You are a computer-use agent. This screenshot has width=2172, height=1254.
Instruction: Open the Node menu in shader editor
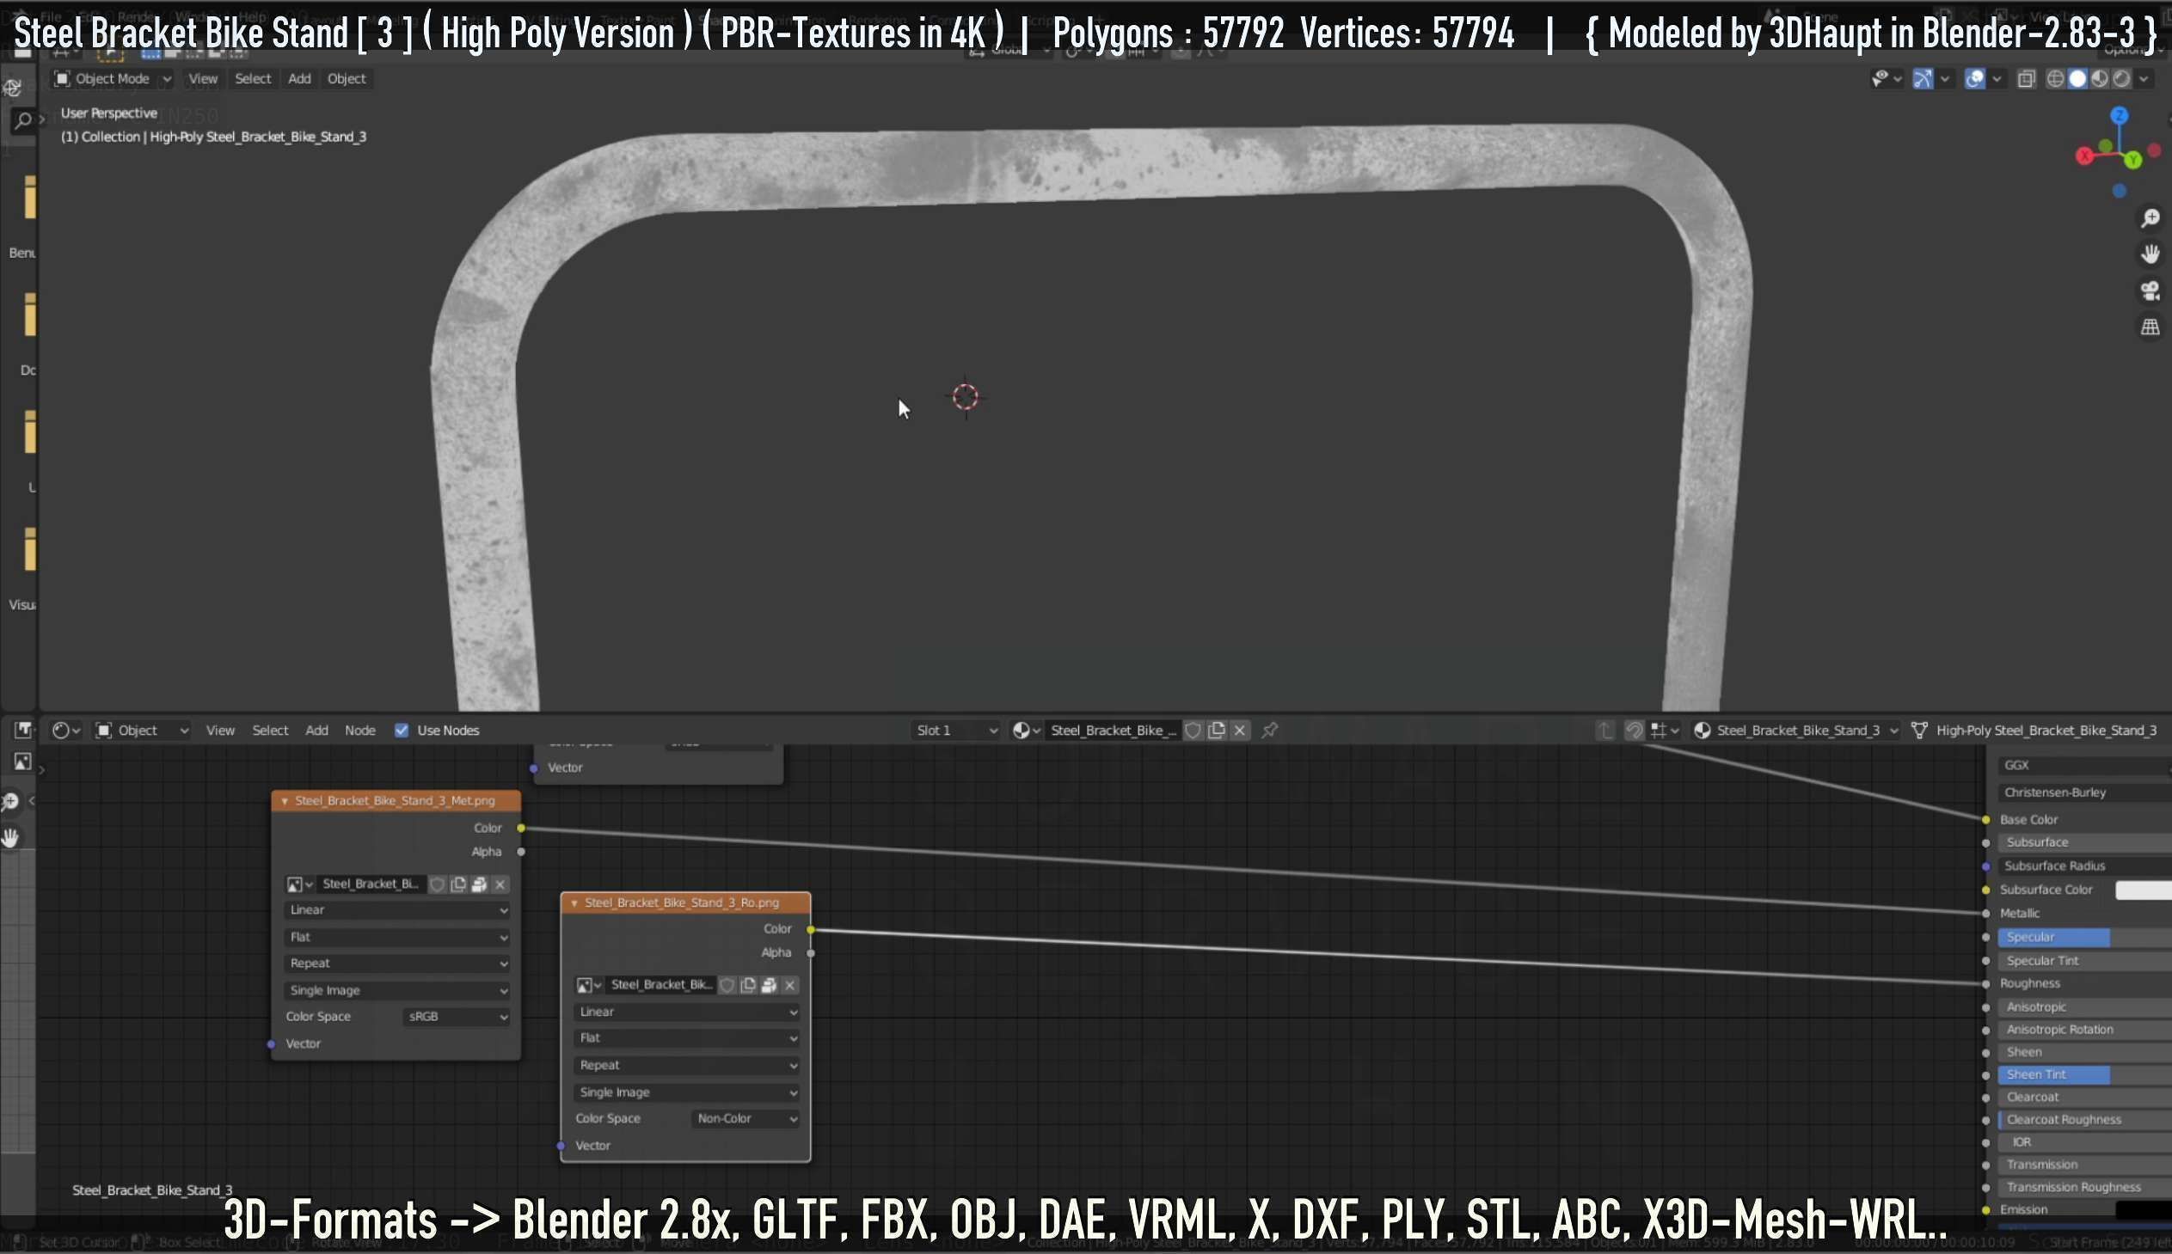[x=359, y=731]
